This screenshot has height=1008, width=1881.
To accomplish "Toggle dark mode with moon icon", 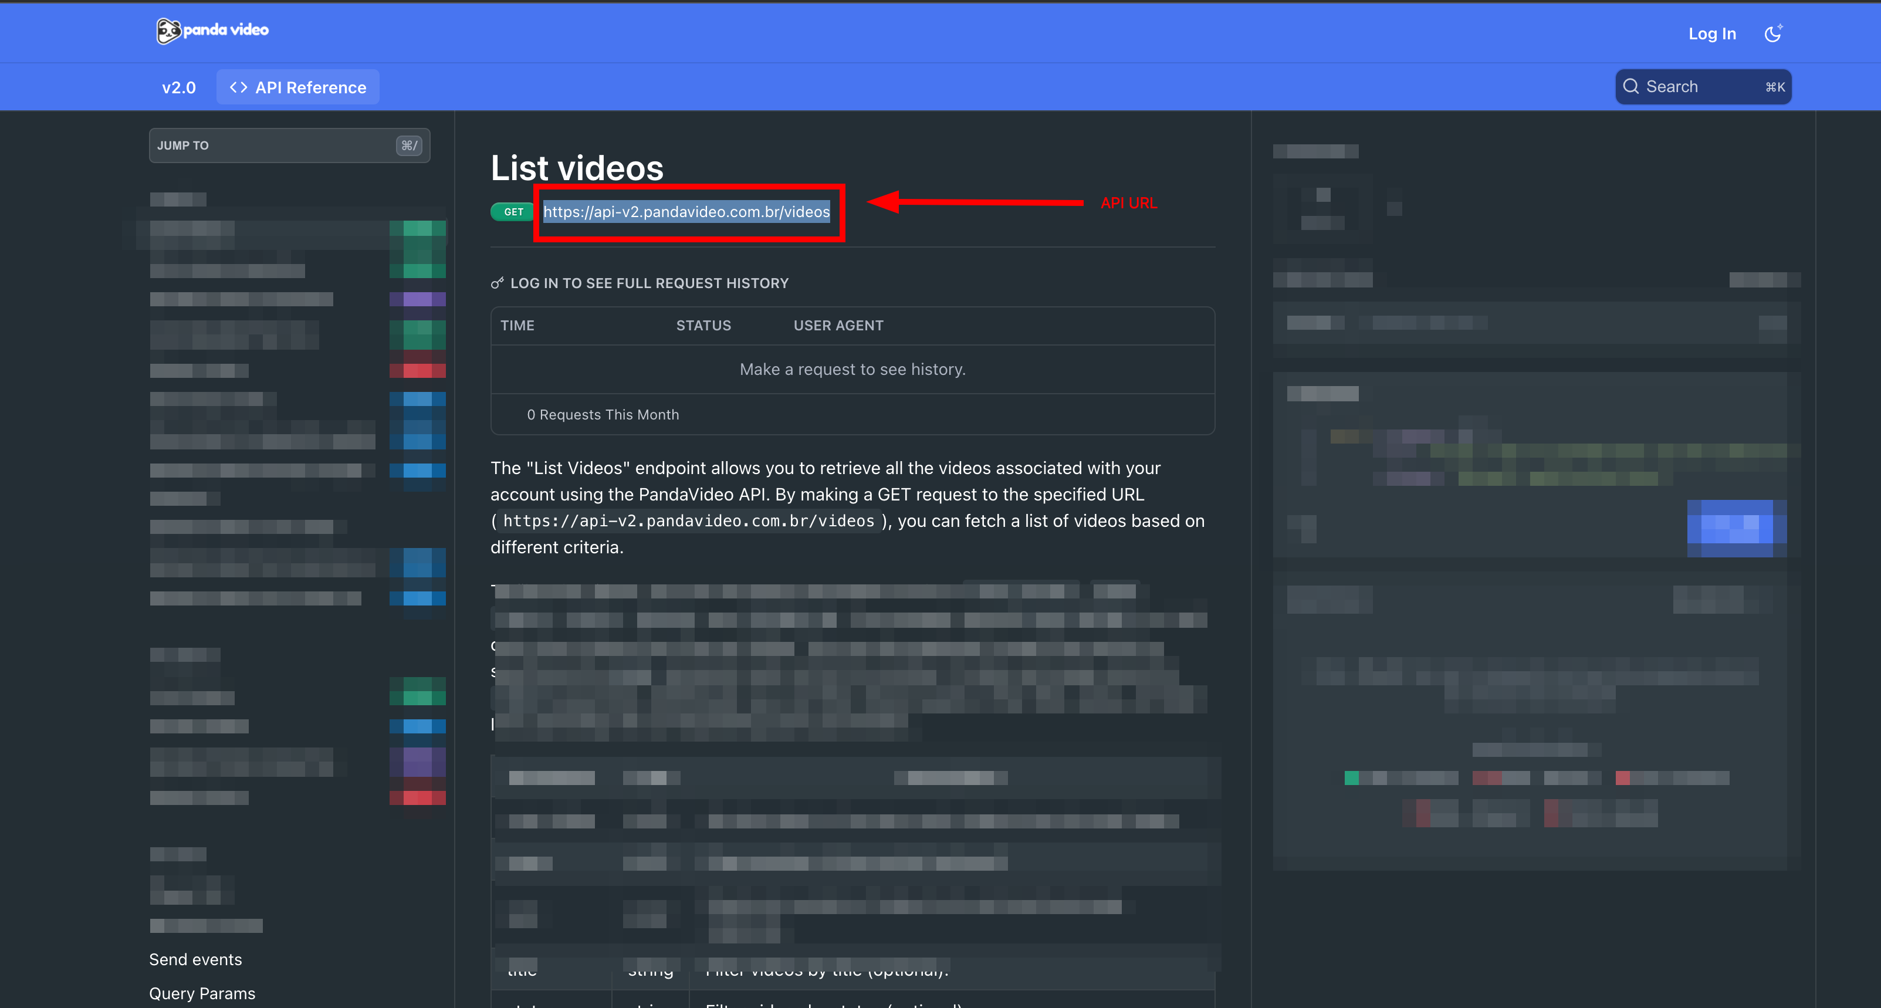I will (x=1773, y=33).
